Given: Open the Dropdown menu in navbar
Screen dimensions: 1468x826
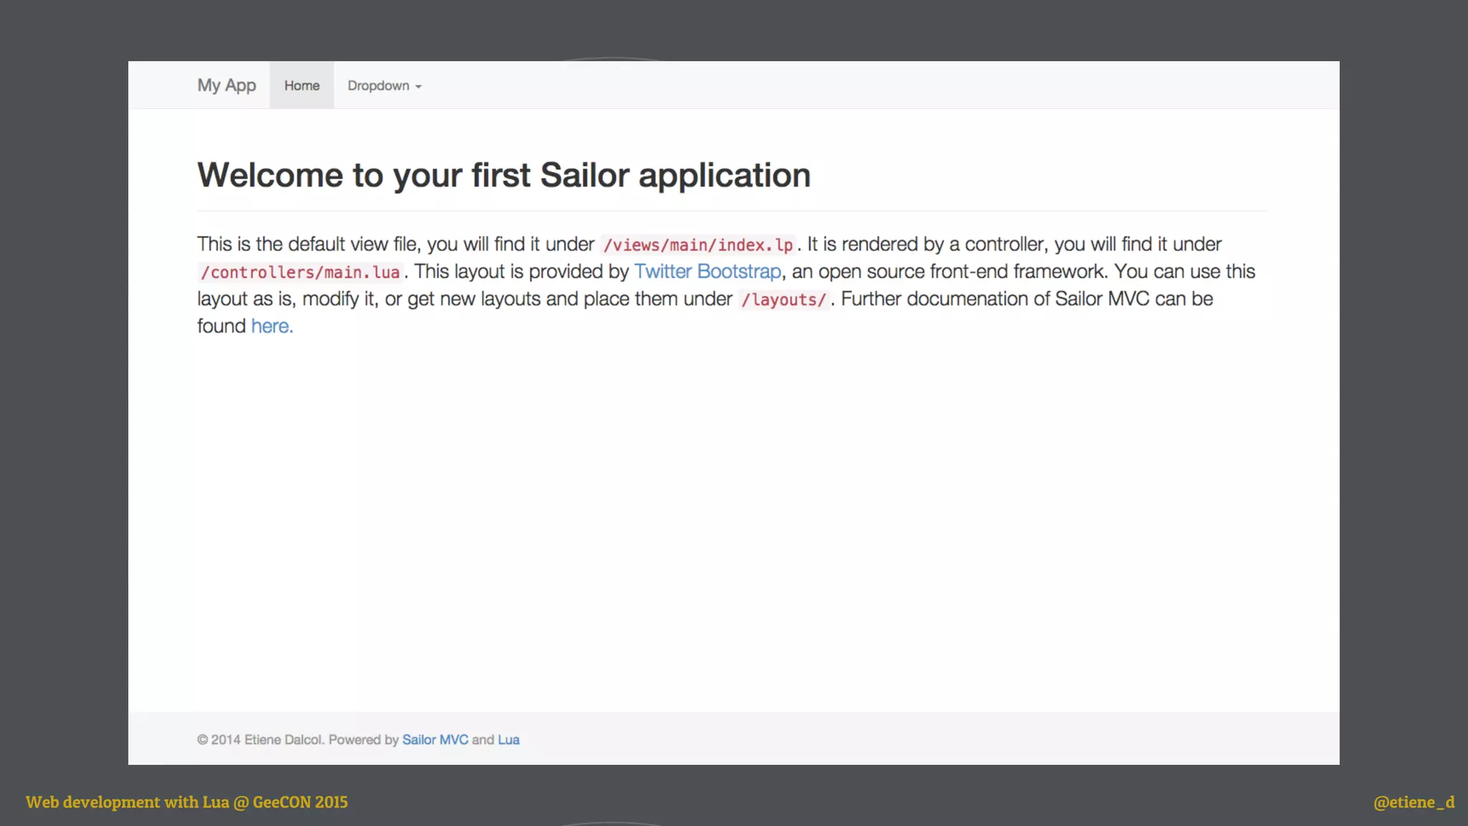Looking at the screenshot, I should coord(379,85).
